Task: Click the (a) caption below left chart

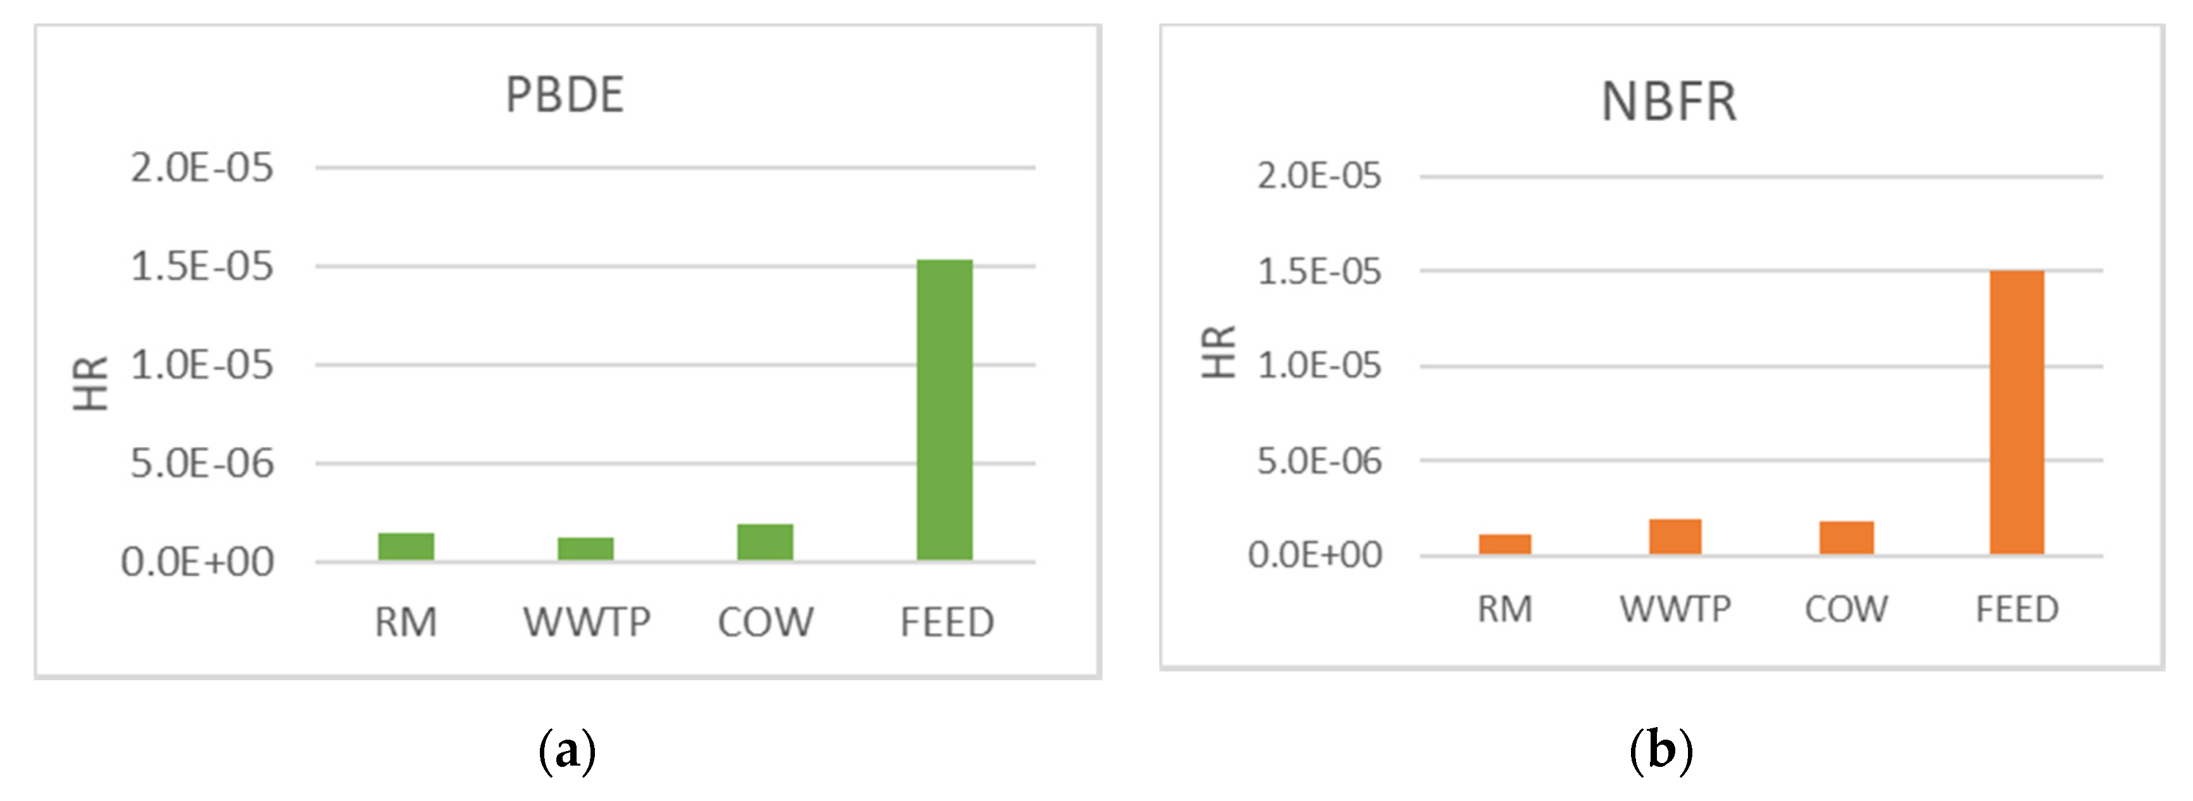Action: [567, 751]
